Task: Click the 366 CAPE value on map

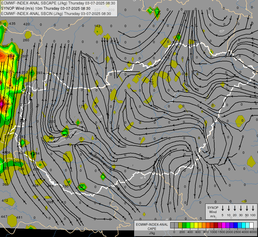Action: pyautogui.click(x=6, y=184)
